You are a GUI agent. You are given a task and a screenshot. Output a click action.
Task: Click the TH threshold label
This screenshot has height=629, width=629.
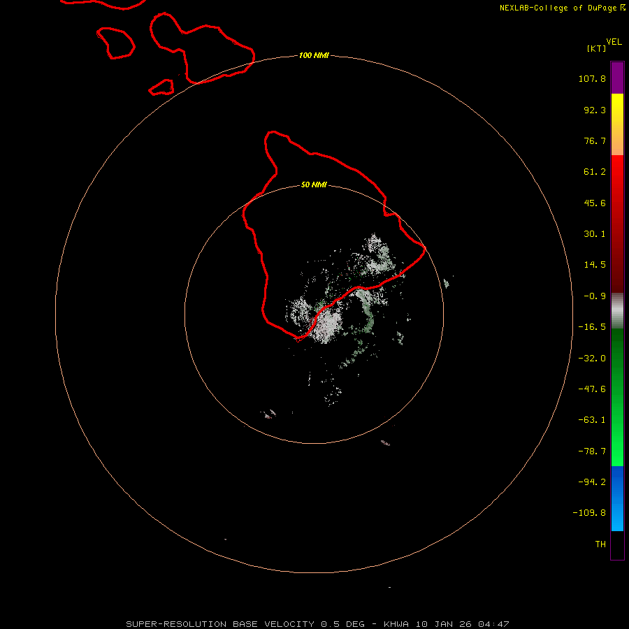tap(600, 544)
